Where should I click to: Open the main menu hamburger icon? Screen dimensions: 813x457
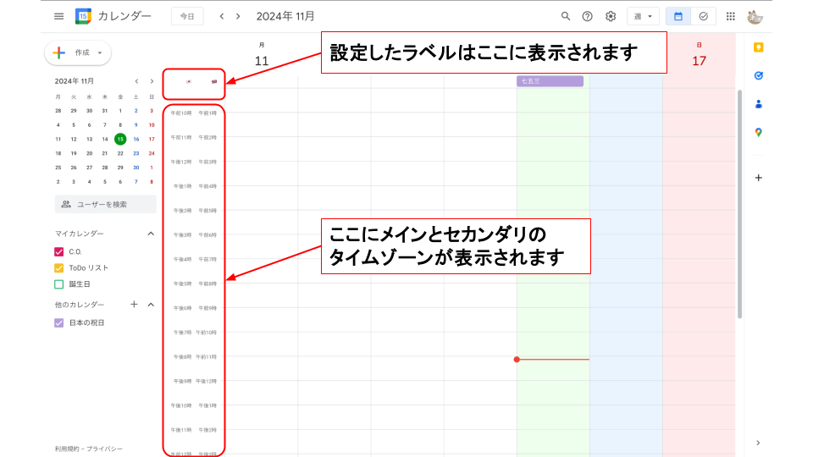pyautogui.click(x=58, y=16)
